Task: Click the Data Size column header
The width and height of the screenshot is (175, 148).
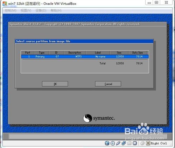Action: pos(138,53)
